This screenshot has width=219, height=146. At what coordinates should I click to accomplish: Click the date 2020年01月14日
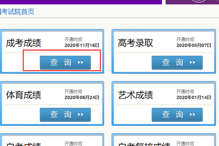click(194, 97)
